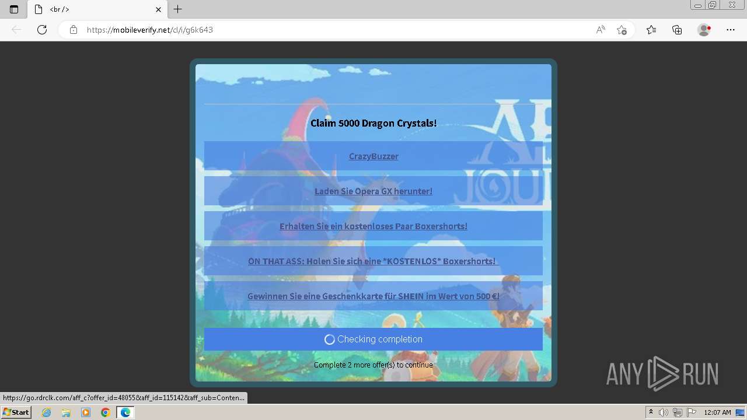Show hidden system tray icons
Viewport: 747px width, 420px height.
tap(651, 412)
